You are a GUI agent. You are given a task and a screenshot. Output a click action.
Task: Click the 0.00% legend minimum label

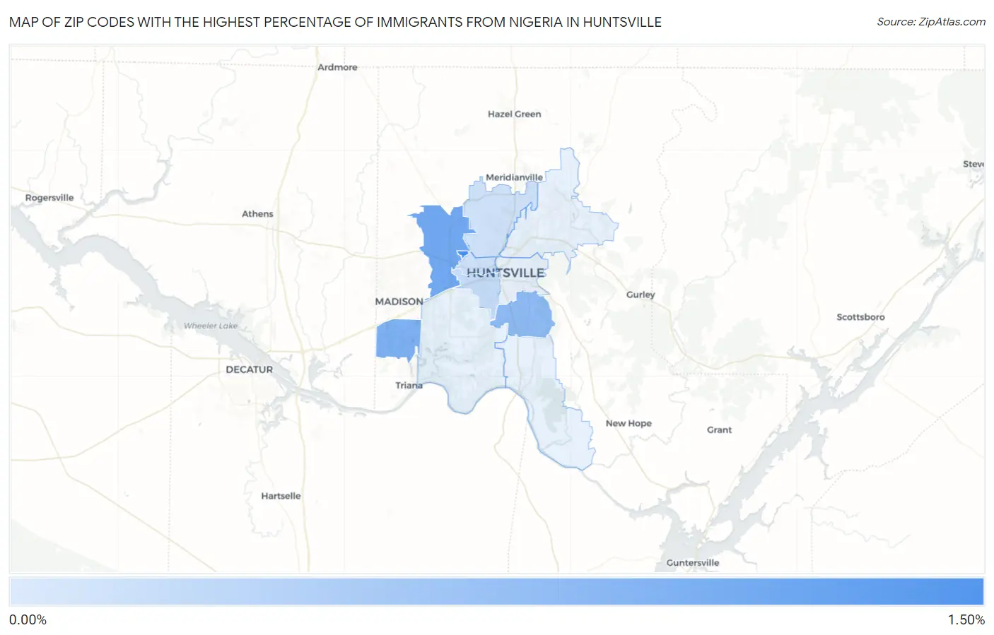tap(28, 620)
